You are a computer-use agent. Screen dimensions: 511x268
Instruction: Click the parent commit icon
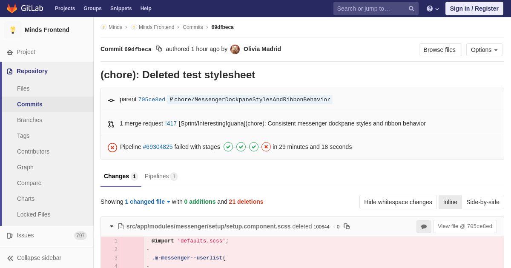111,100
